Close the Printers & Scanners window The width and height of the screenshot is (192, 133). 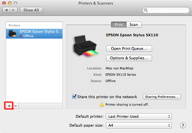coord(4,3)
